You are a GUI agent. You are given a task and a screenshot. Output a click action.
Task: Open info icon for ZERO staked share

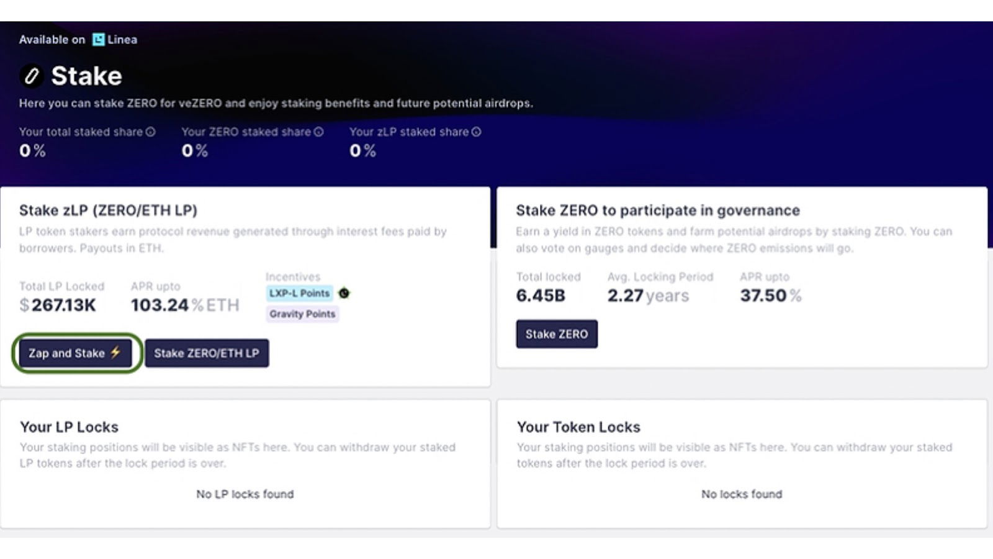click(318, 132)
